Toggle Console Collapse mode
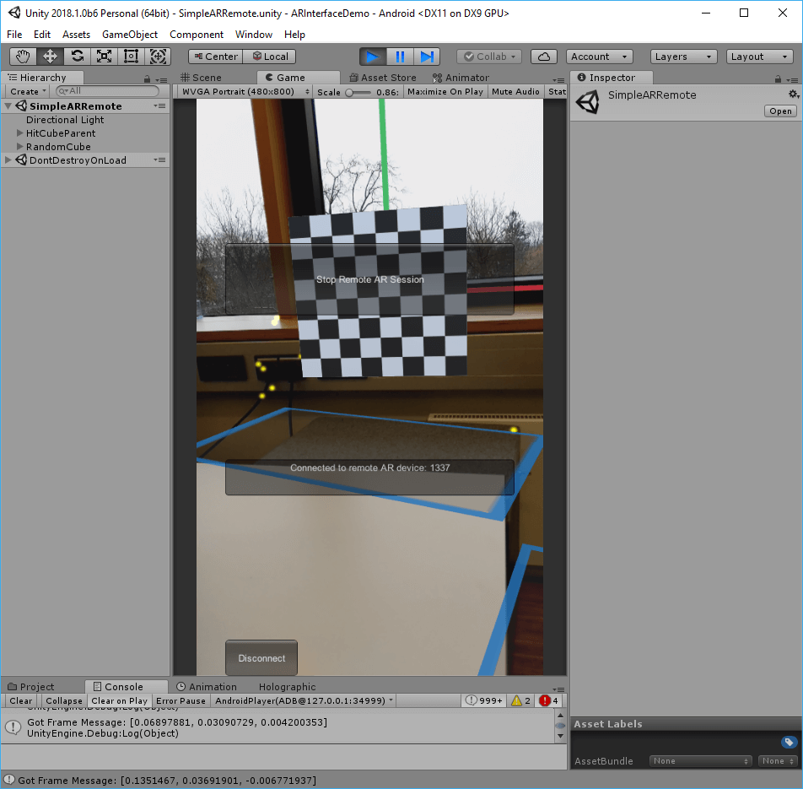Image resolution: width=803 pixels, height=789 pixels. (x=64, y=701)
